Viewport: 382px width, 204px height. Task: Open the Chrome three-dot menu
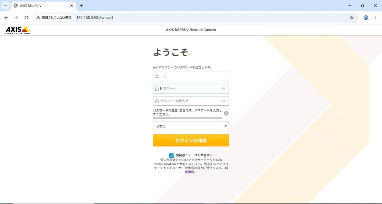[x=376, y=18]
